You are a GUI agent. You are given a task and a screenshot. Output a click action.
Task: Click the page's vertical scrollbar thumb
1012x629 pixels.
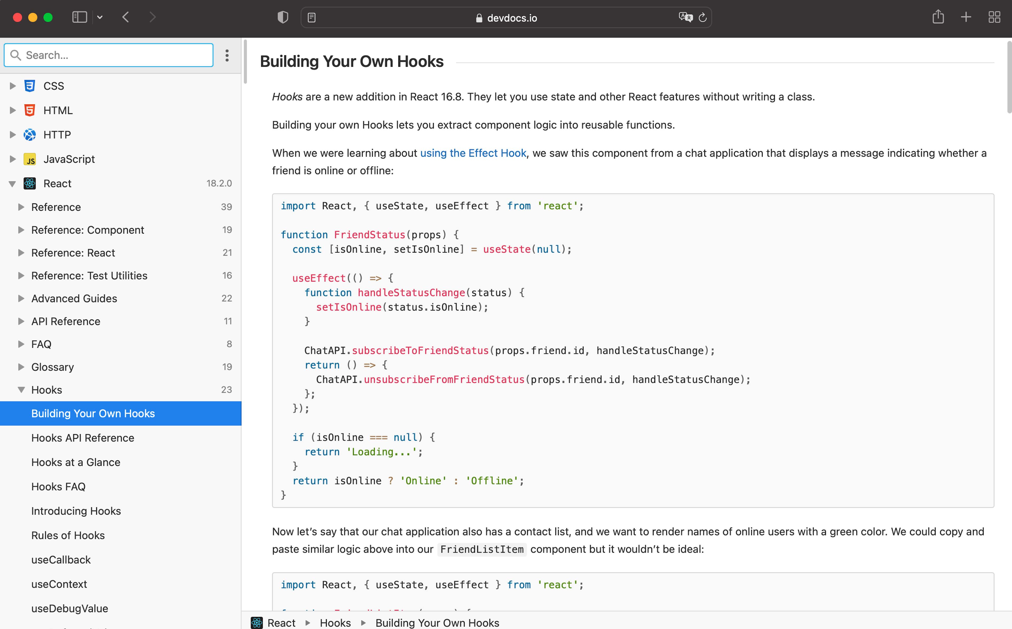[x=1009, y=77]
